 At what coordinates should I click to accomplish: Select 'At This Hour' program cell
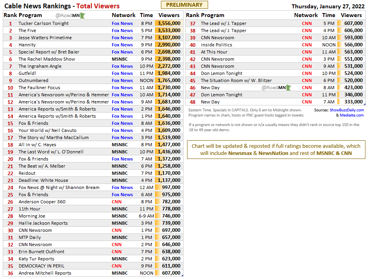pos(214,52)
